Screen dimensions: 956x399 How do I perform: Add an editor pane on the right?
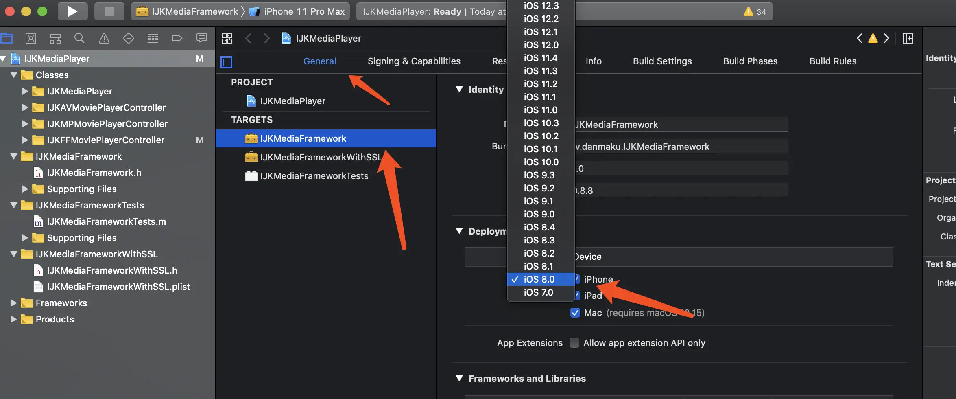tap(908, 38)
